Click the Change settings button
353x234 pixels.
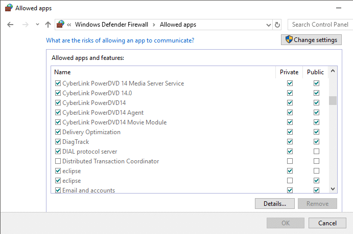[x=311, y=40]
